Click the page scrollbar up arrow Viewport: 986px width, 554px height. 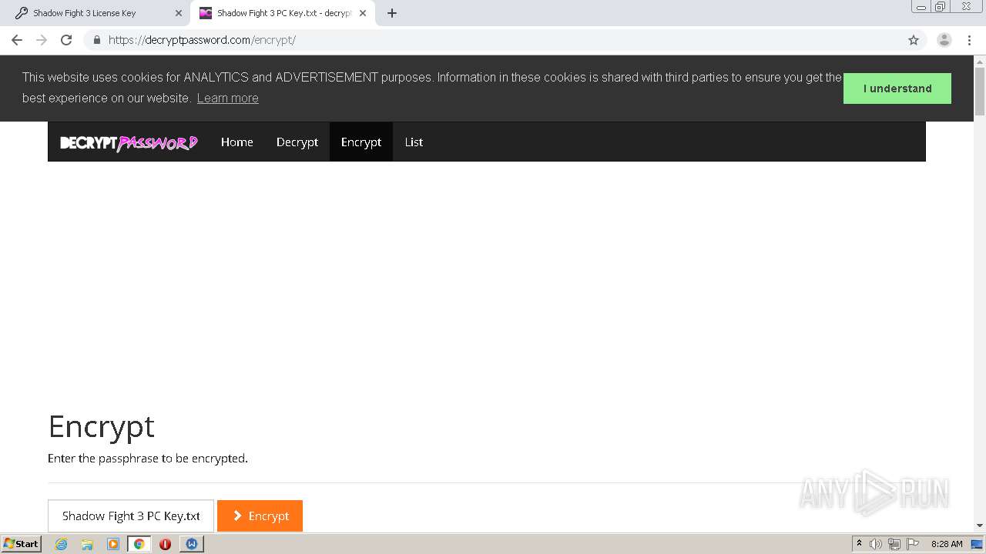pyautogui.click(x=980, y=61)
